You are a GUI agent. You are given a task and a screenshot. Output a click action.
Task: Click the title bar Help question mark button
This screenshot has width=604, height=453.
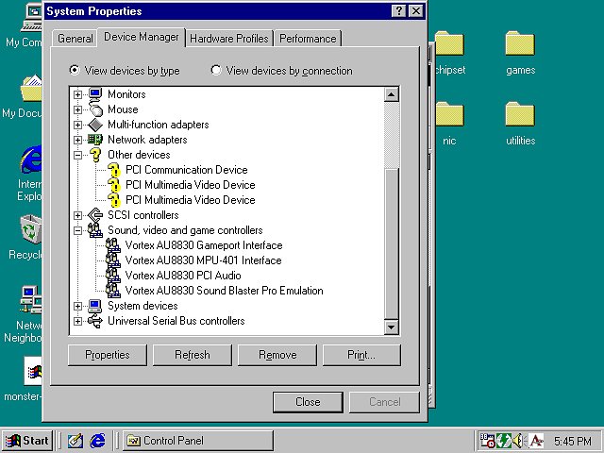pyautogui.click(x=398, y=11)
